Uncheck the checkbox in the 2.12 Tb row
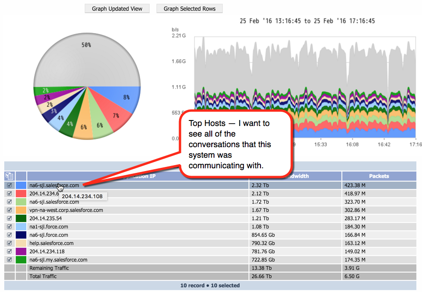This screenshot has height=292, width=422. point(9,194)
